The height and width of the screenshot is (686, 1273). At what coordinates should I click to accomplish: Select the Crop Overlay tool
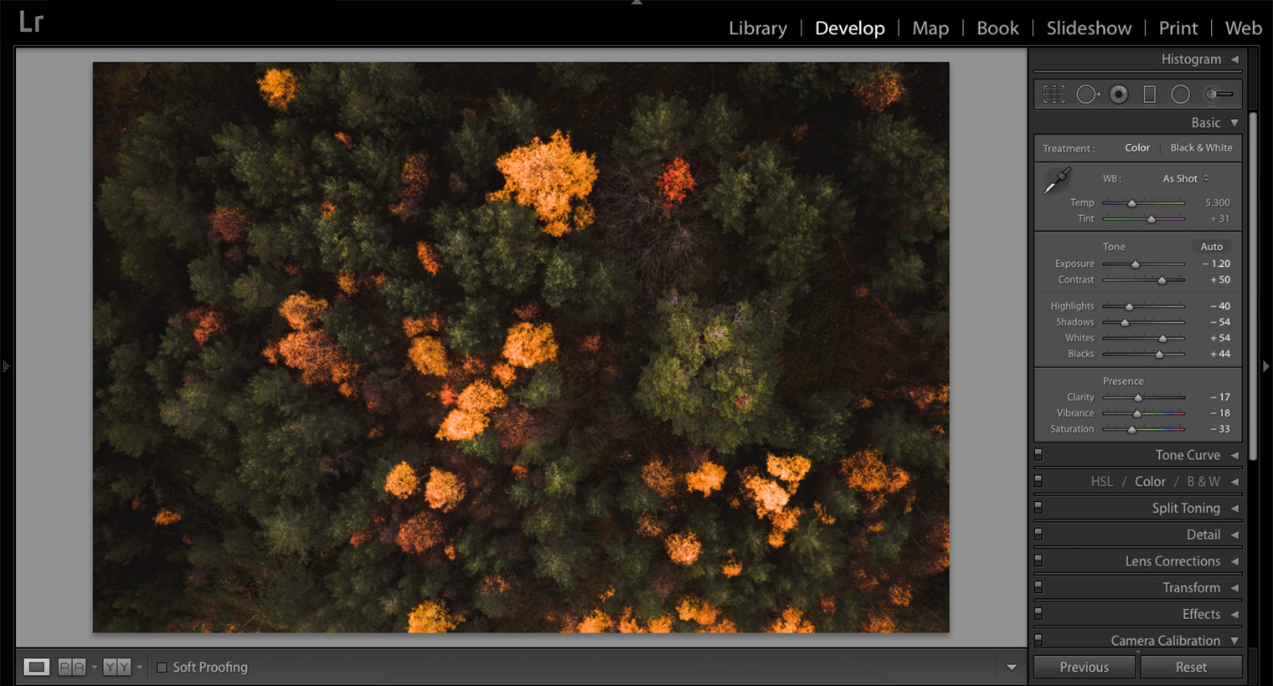pos(1053,94)
